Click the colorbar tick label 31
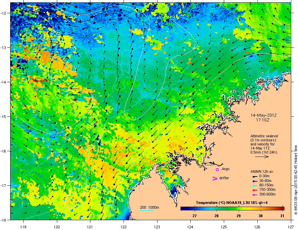 282,216
